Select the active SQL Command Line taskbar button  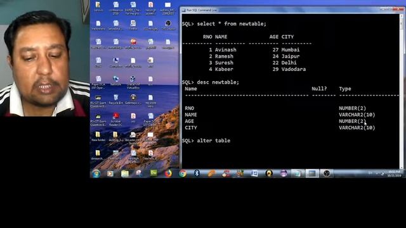(x=312, y=174)
